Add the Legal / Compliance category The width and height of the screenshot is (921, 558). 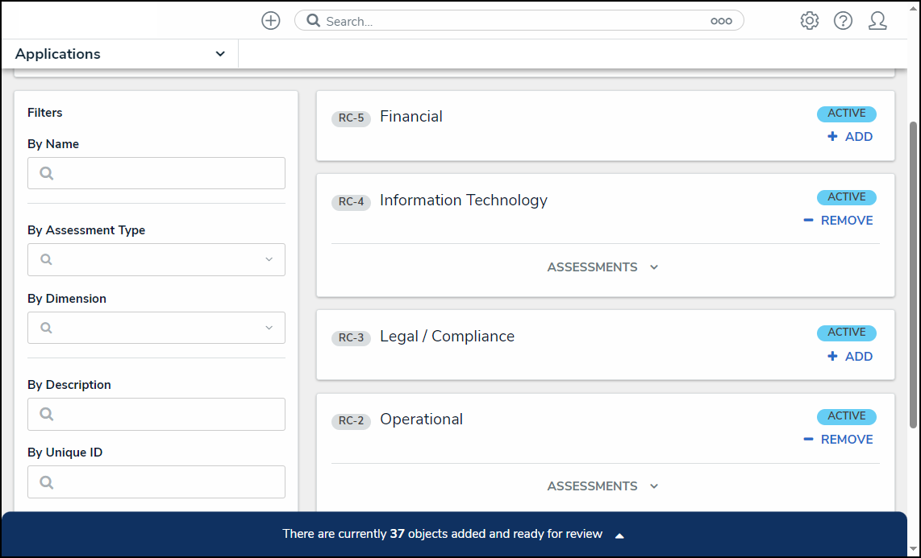click(850, 357)
